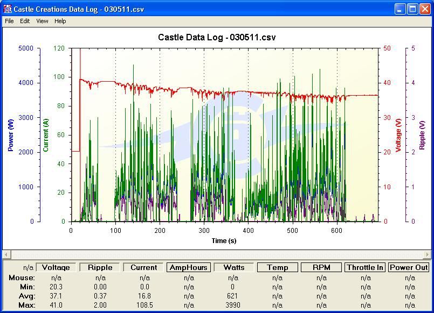
Task: Toggle the Ripple data series button
Action: (x=100, y=267)
